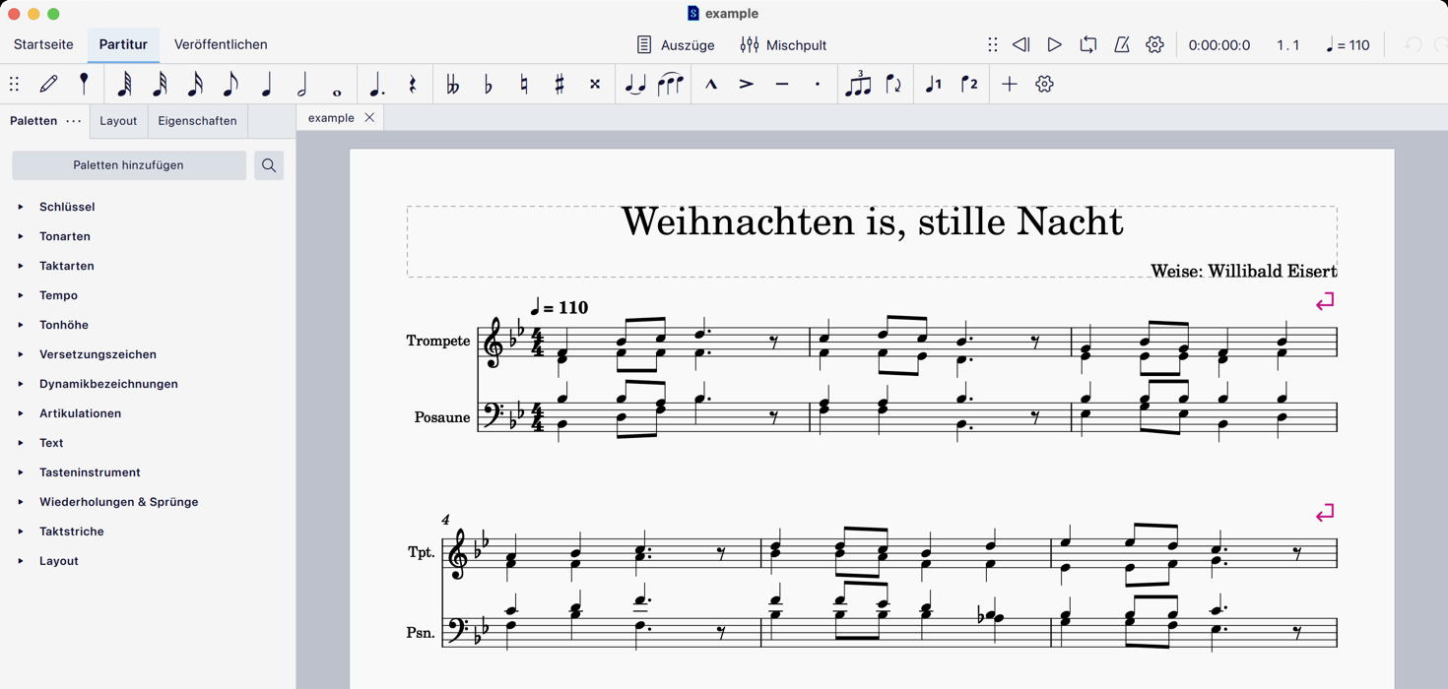Select the quarter note duration
This screenshot has height=689, width=1448.
[266, 85]
